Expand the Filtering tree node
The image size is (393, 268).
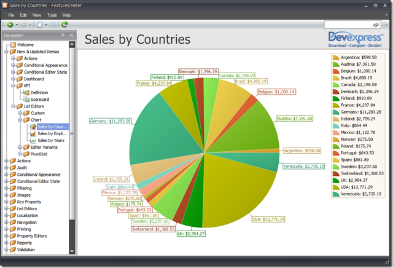click(x=6, y=188)
